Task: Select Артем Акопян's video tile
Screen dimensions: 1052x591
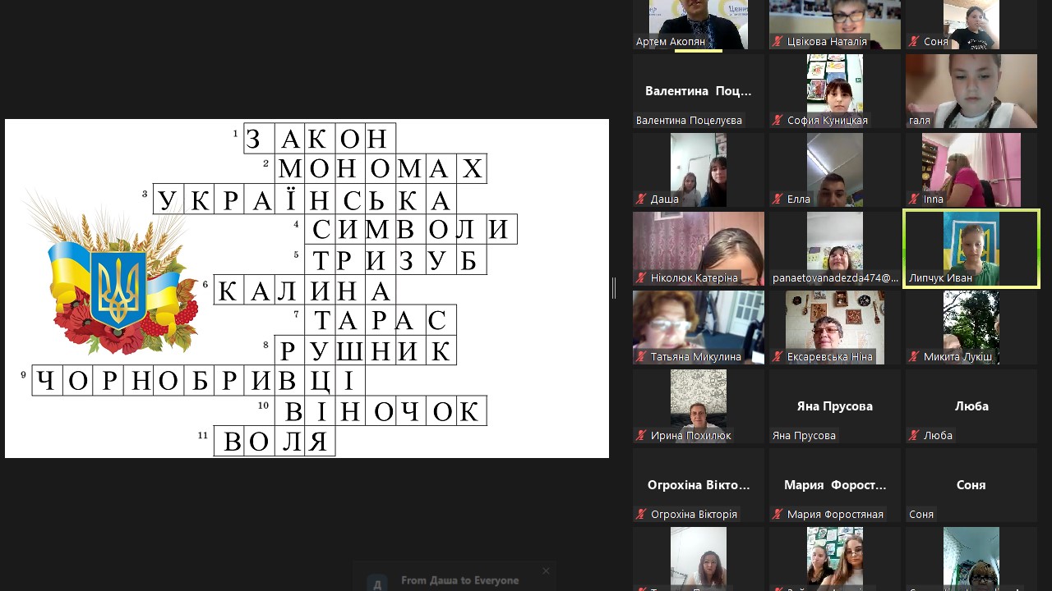Action: coord(699,25)
